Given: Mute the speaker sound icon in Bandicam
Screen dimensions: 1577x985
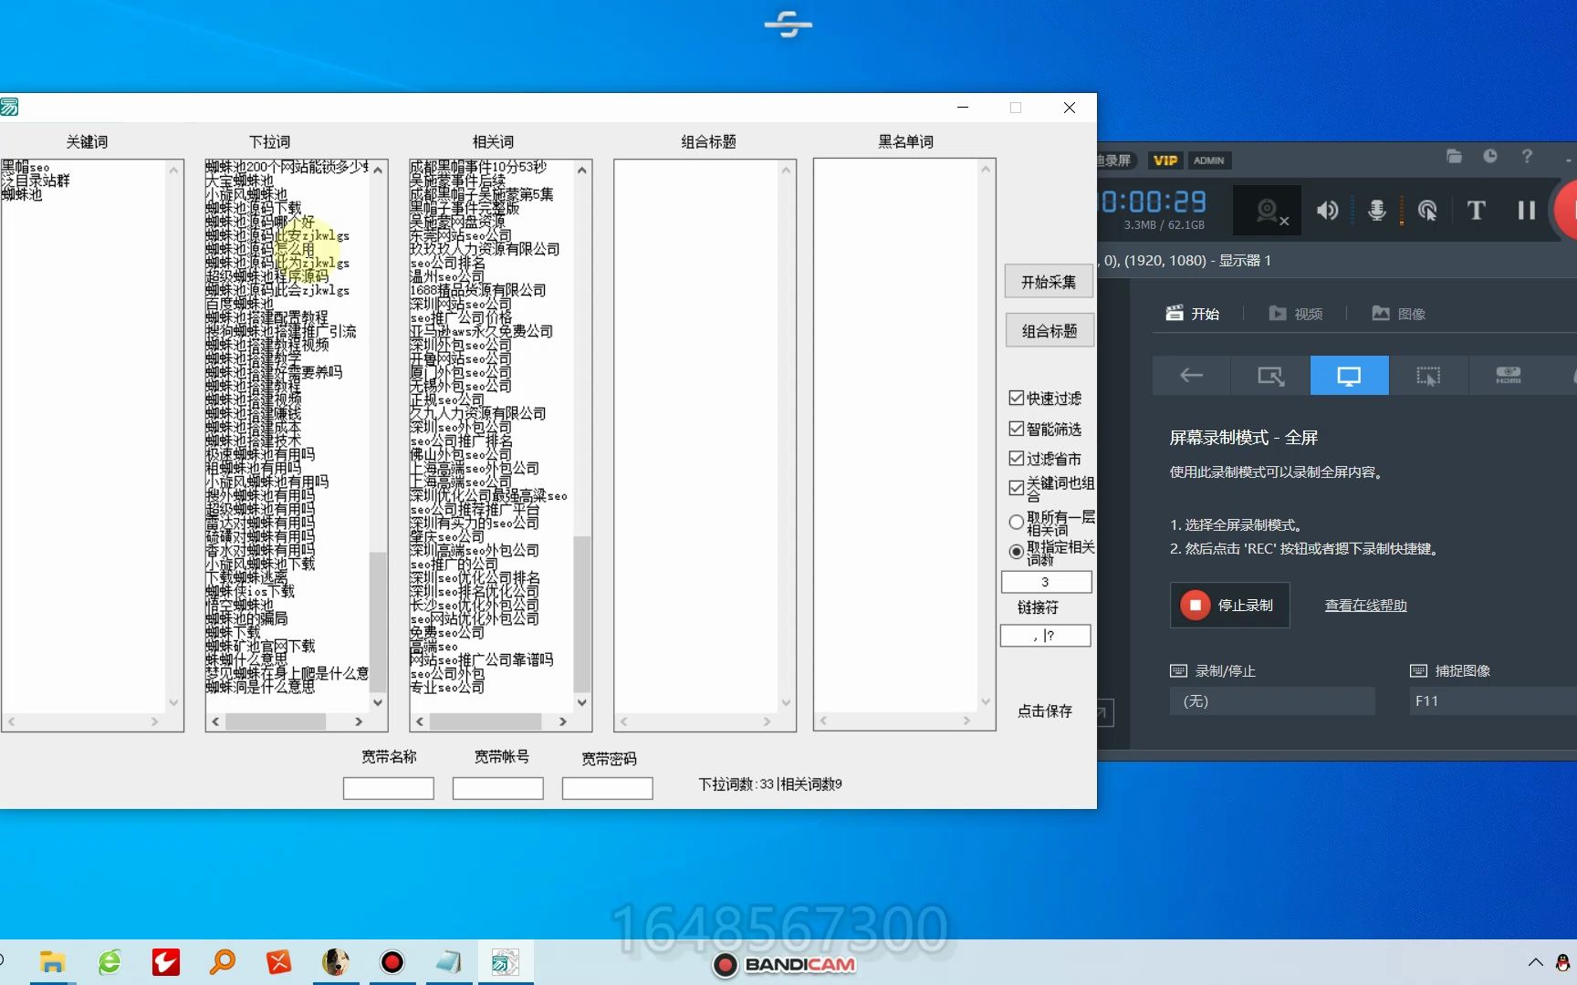Looking at the screenshot, I should 1328,211.
